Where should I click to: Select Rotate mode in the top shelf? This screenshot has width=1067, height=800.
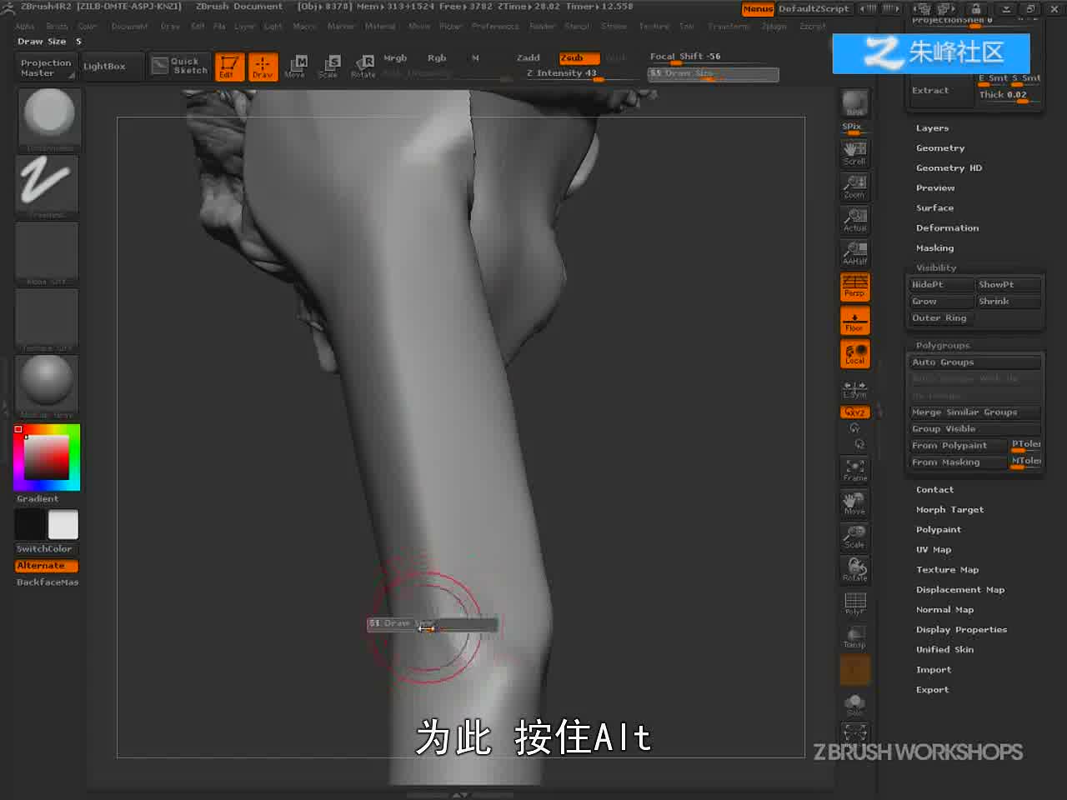click(x=363, y=66)
